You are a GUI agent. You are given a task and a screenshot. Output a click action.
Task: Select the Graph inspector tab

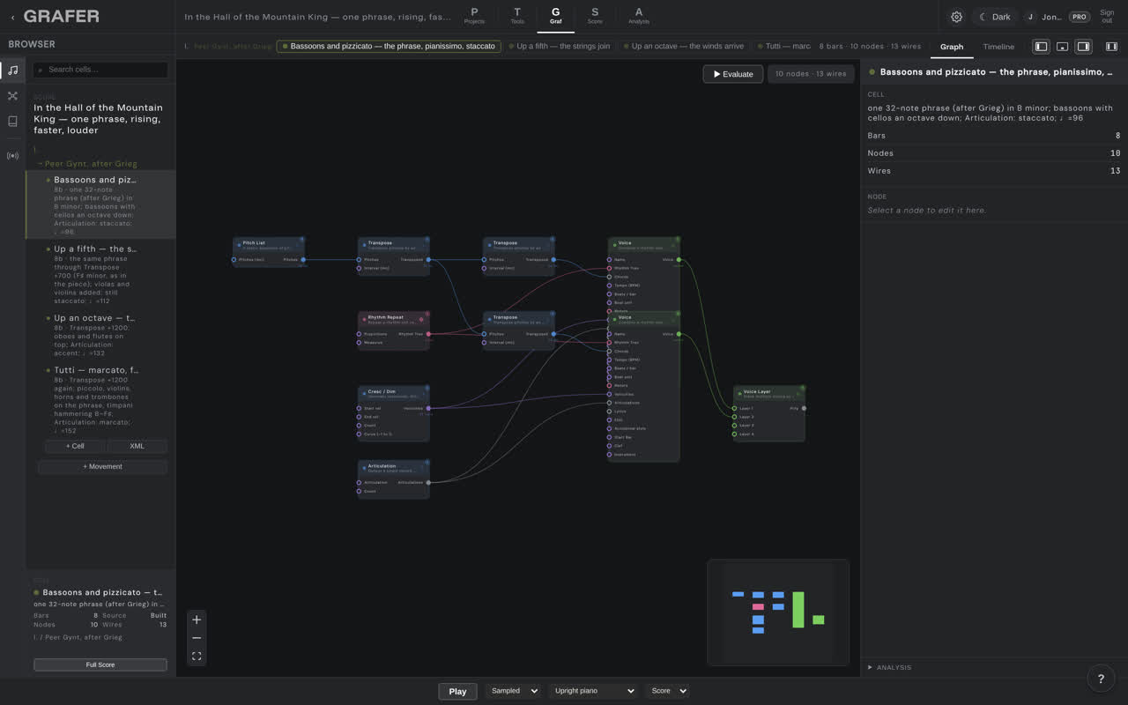click(952, 47)
